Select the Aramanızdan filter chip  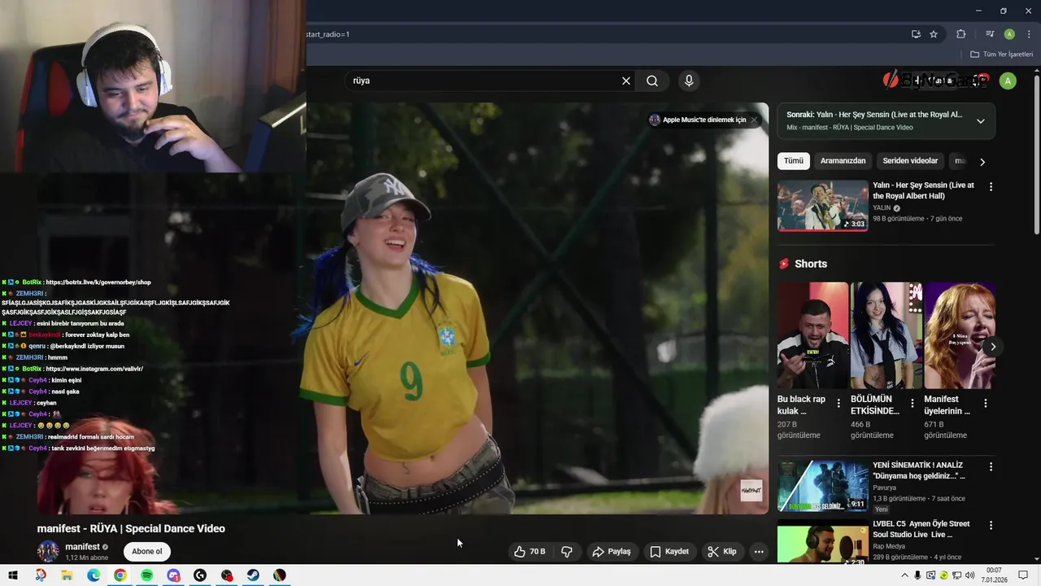point(843,160)
